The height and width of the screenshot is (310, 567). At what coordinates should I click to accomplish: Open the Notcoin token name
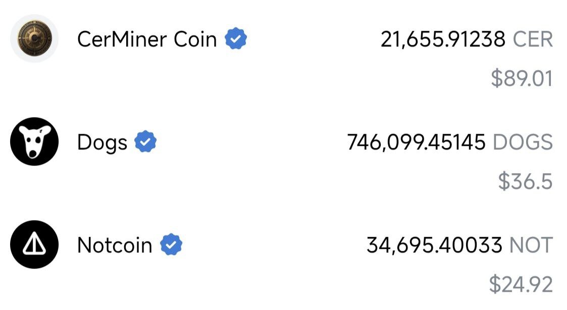[115, 245]
